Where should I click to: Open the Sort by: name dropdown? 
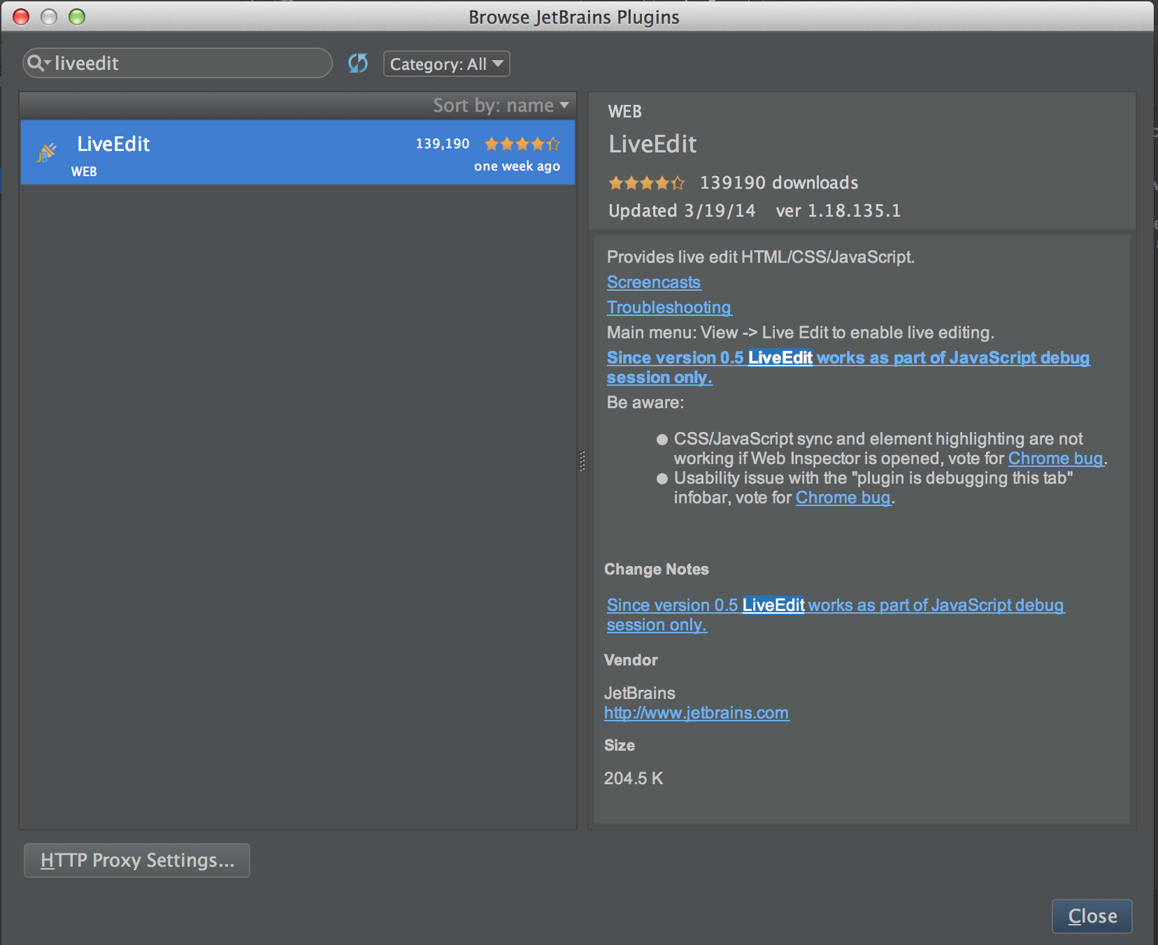[x=501, y=106]
